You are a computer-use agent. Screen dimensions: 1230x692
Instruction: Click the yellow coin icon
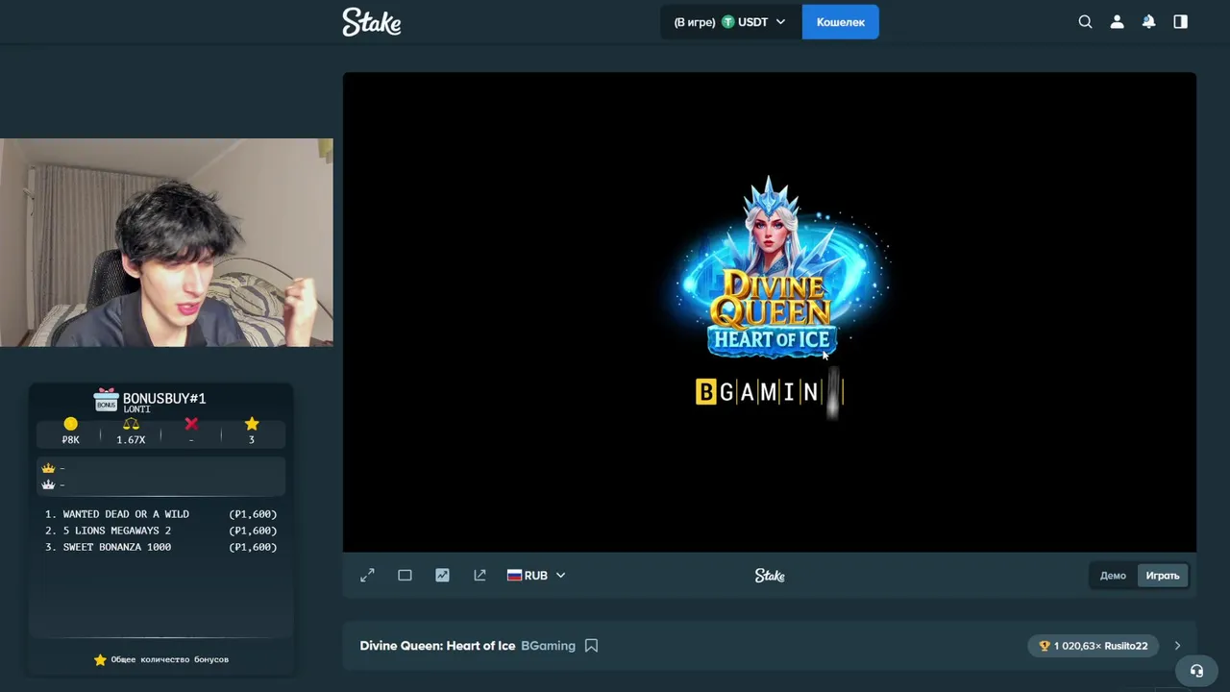click(x=70, y=424)
